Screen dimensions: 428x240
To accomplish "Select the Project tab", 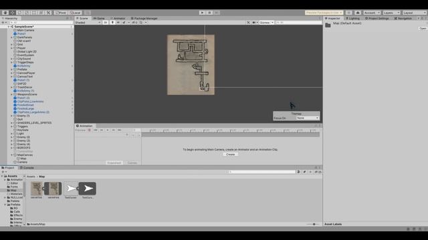I will [x=8, y=167].
